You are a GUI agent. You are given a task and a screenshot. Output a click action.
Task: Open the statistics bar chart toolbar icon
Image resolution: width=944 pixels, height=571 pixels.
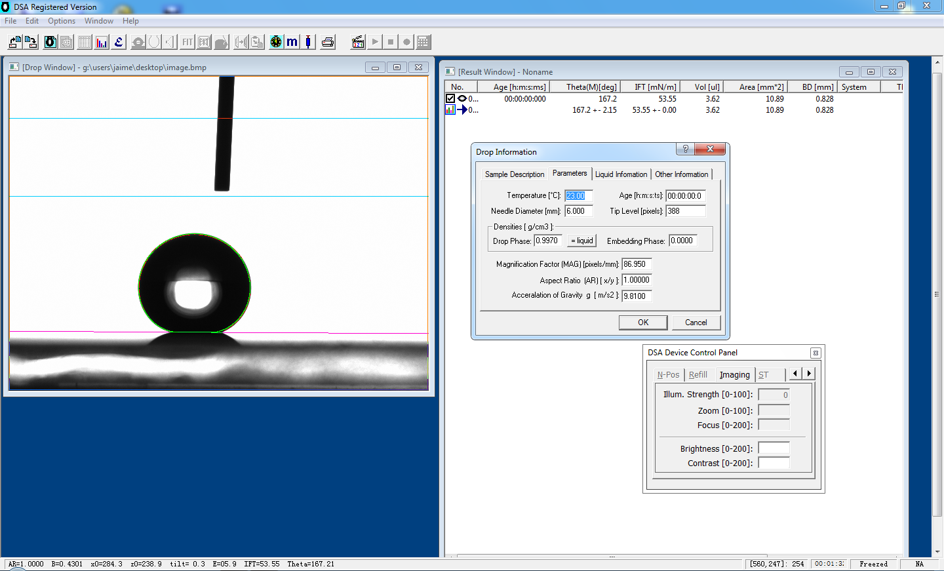(x=101, y=41)
